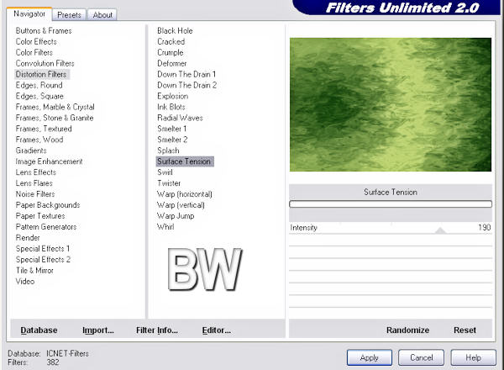Open the filter Editor...
This screenshot has width=504, height=370.
(x=216, y=330)
